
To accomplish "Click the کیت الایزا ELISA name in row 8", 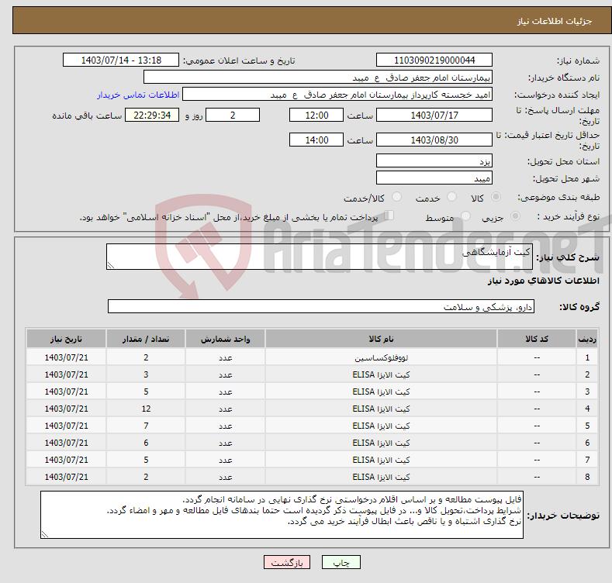I will [381, 477].
